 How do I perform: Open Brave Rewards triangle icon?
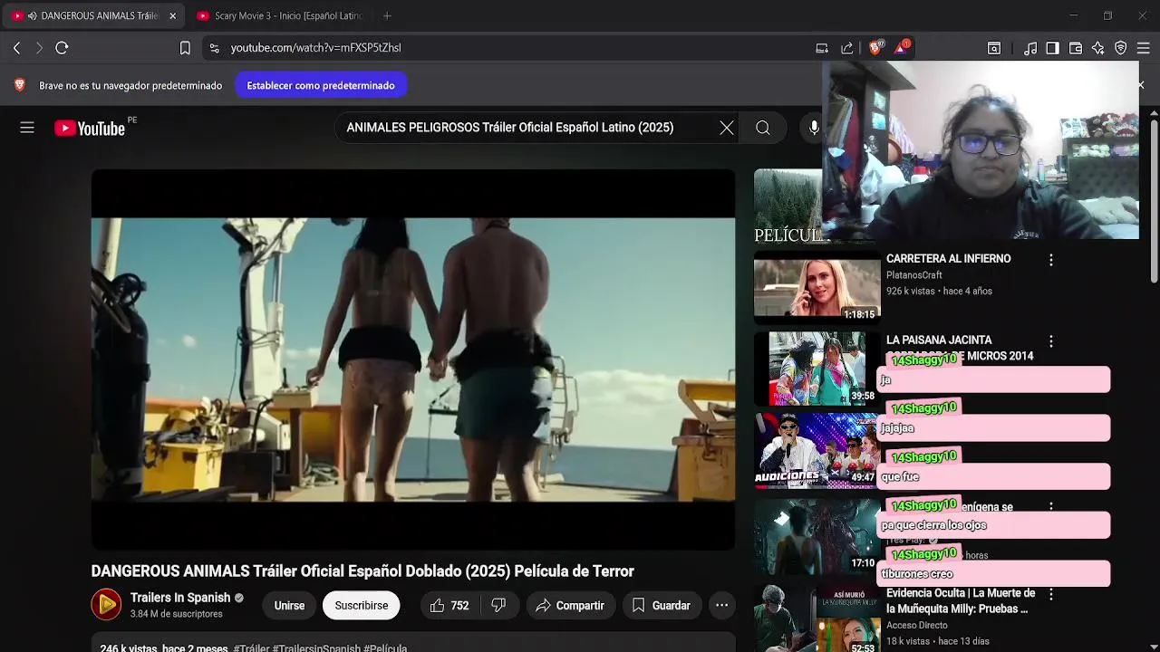pyautogui.click(x=902, y=47)
